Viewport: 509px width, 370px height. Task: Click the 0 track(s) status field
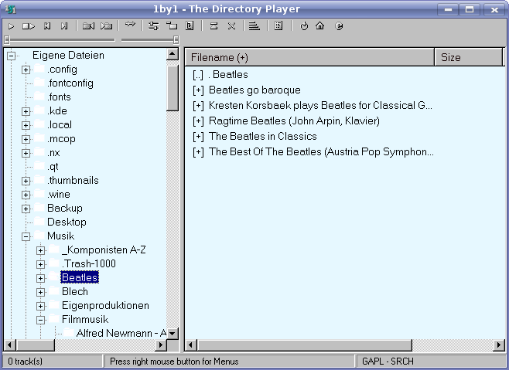pos(53,362)
